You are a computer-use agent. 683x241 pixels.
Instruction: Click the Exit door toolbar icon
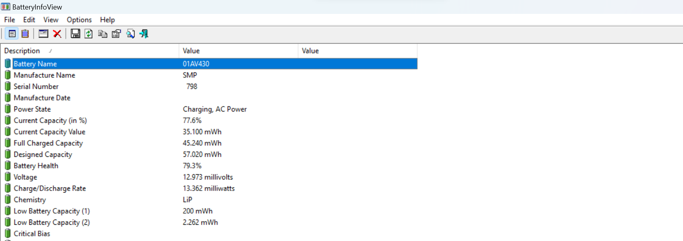point(144,34)
